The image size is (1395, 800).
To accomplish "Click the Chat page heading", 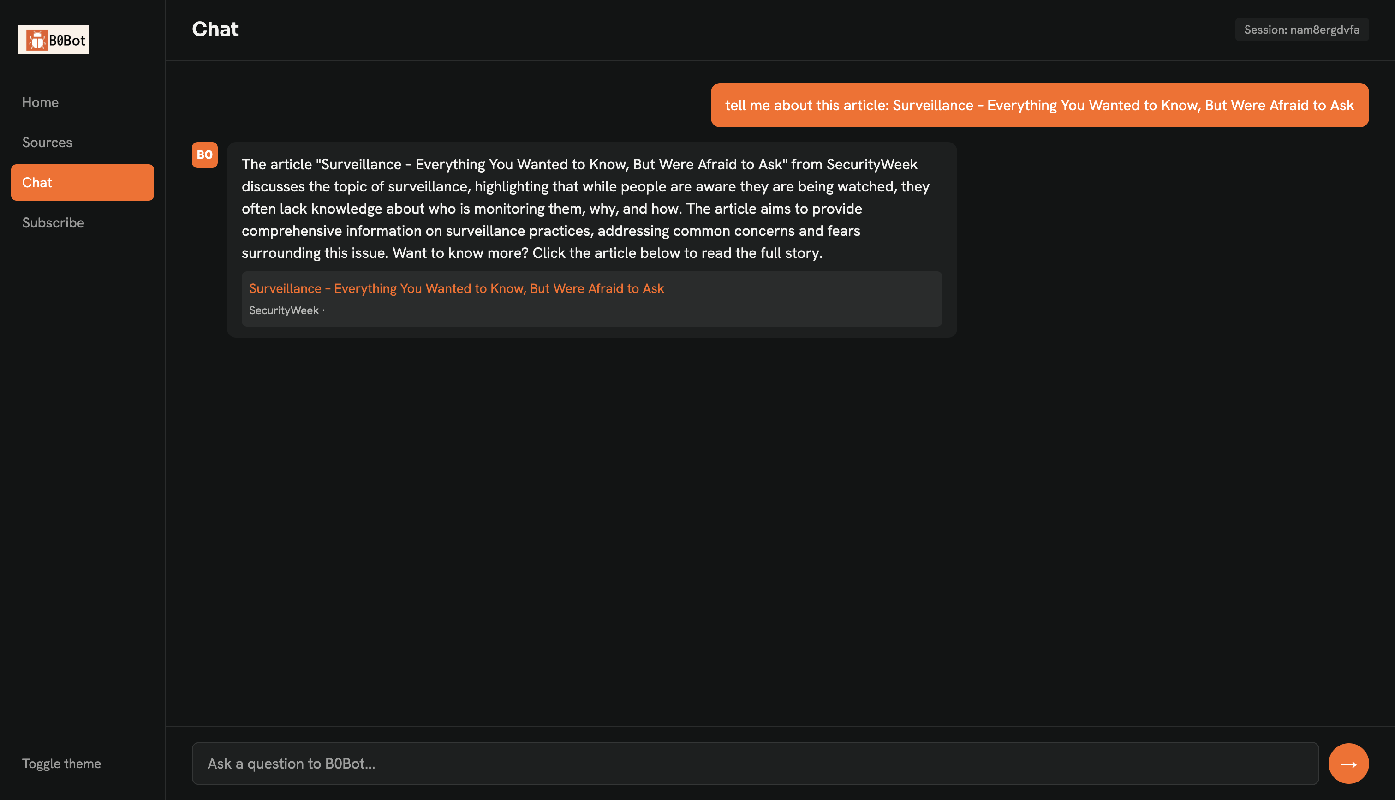I will point(215,29).
